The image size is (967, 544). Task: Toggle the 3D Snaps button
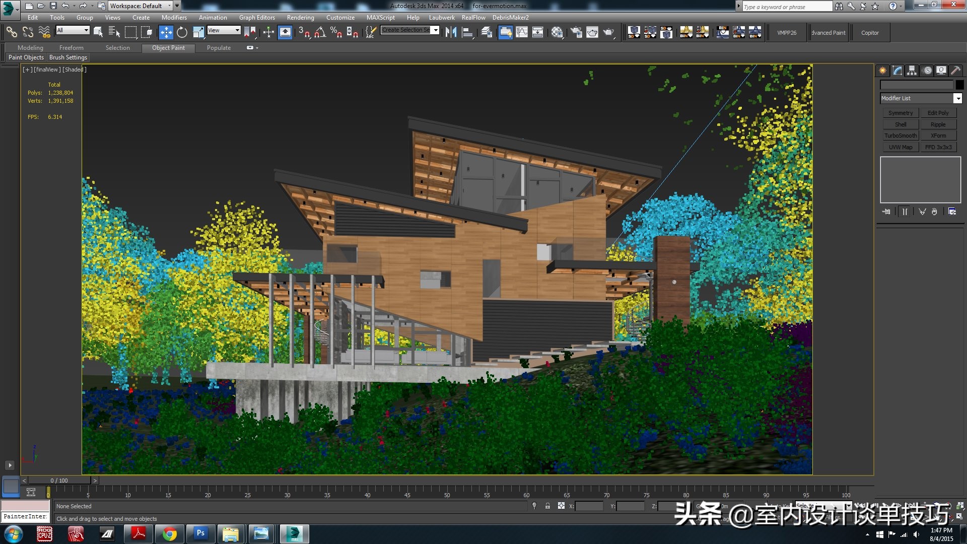(304, 33)
